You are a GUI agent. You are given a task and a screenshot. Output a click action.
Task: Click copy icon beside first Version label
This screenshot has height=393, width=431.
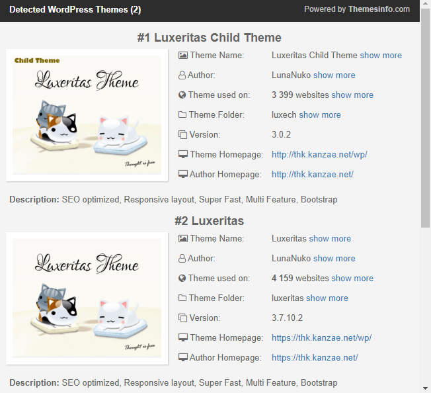(x=183, y=135)
